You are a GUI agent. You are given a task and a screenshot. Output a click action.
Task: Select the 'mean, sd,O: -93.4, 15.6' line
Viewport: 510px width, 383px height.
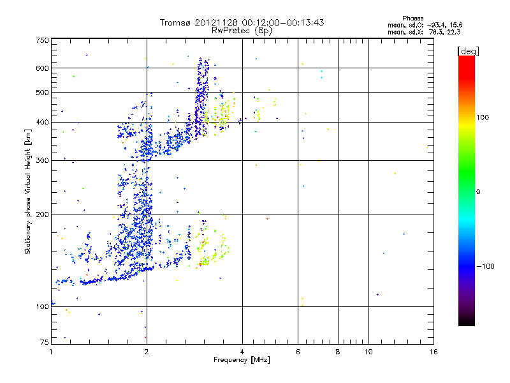pyautogui.click(x=425, y=25)
